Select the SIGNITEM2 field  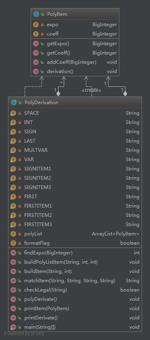[75, 178]
